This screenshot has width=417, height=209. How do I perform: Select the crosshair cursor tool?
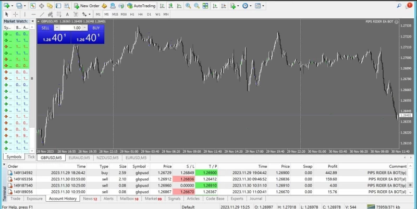click(15, 14)
